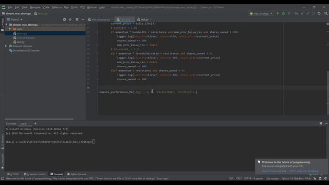Image resolution: width=329 pixels, height=185 pixels.
Task: Open terminal panel settings gear
Action: point(321,123)
